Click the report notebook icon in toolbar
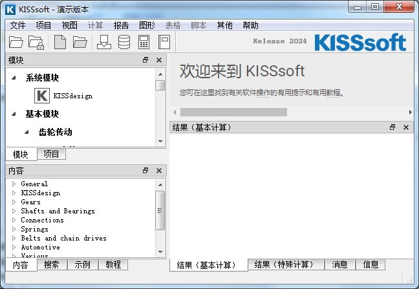 pyautogui.click(x=164, y=43)
